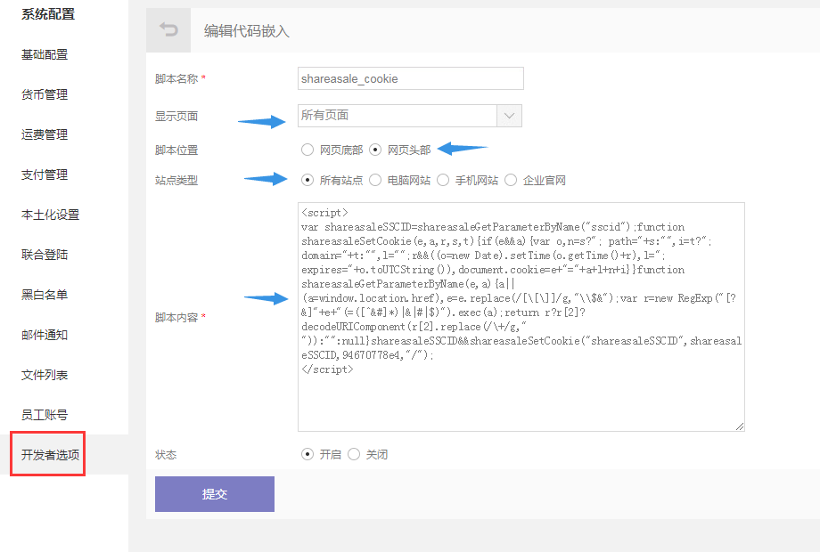This screenshot has width=820, height=552.
Task: Open 支付管理 in the sidebar
Action: point(45,175)
